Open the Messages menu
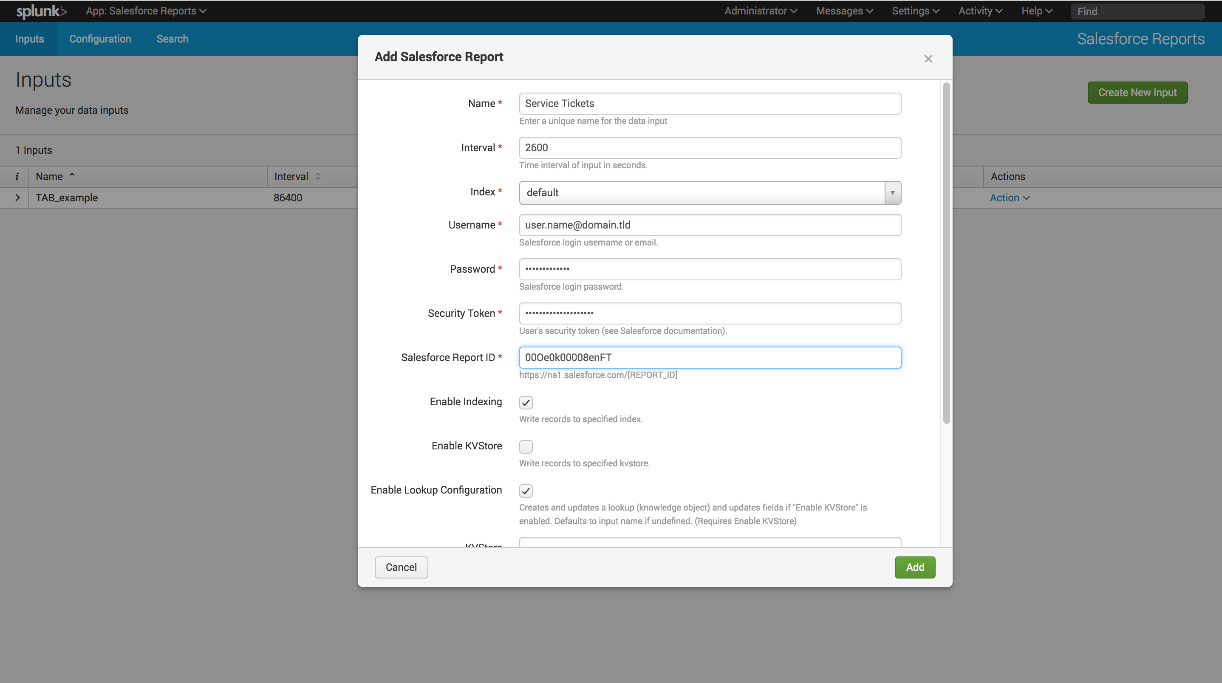The height and width of the screenshot is (683, 1222). click(844, 11)
